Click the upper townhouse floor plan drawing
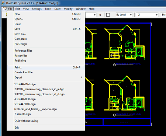This screenshot has height=136, width=166. click(124, 42)
